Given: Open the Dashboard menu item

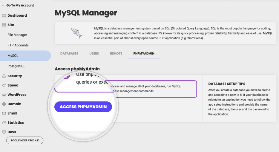Looking at the screenshot, I should click(x=17, y=15).
